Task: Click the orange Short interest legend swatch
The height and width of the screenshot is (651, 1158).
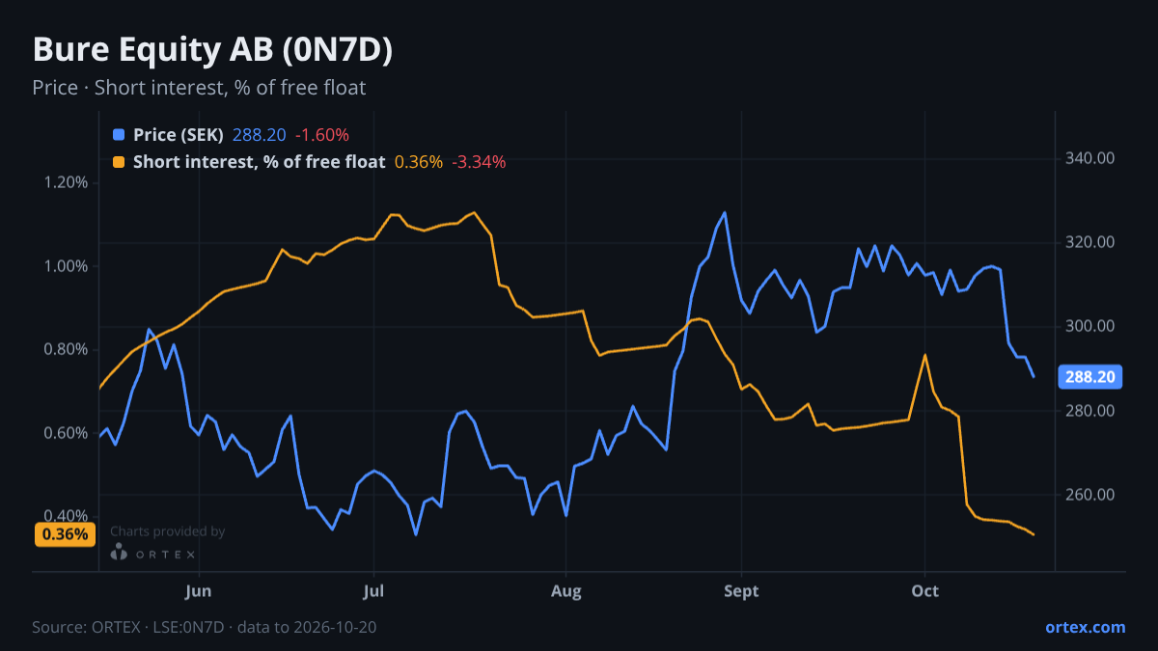Action: [x=119, y=162]
